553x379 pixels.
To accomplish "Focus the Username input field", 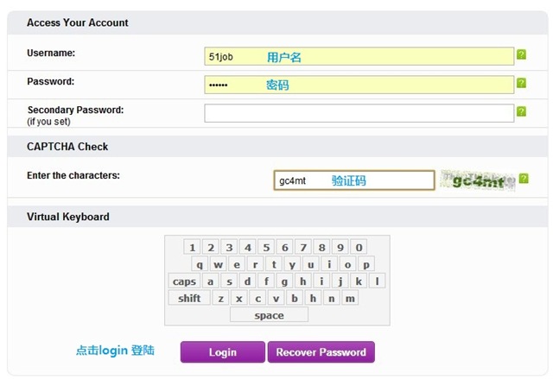I will tap(359, 57).
